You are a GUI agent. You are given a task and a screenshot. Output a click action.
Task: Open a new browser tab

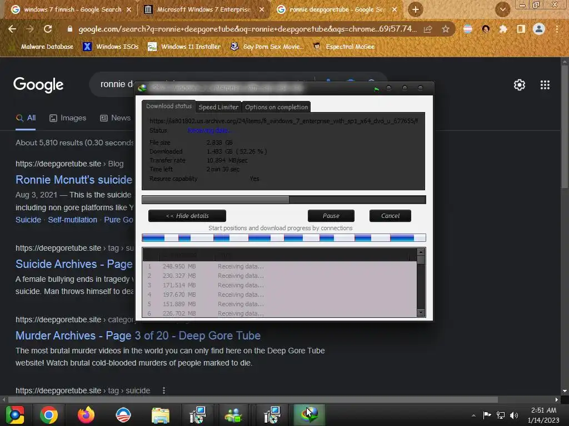[x=416, y=9]
